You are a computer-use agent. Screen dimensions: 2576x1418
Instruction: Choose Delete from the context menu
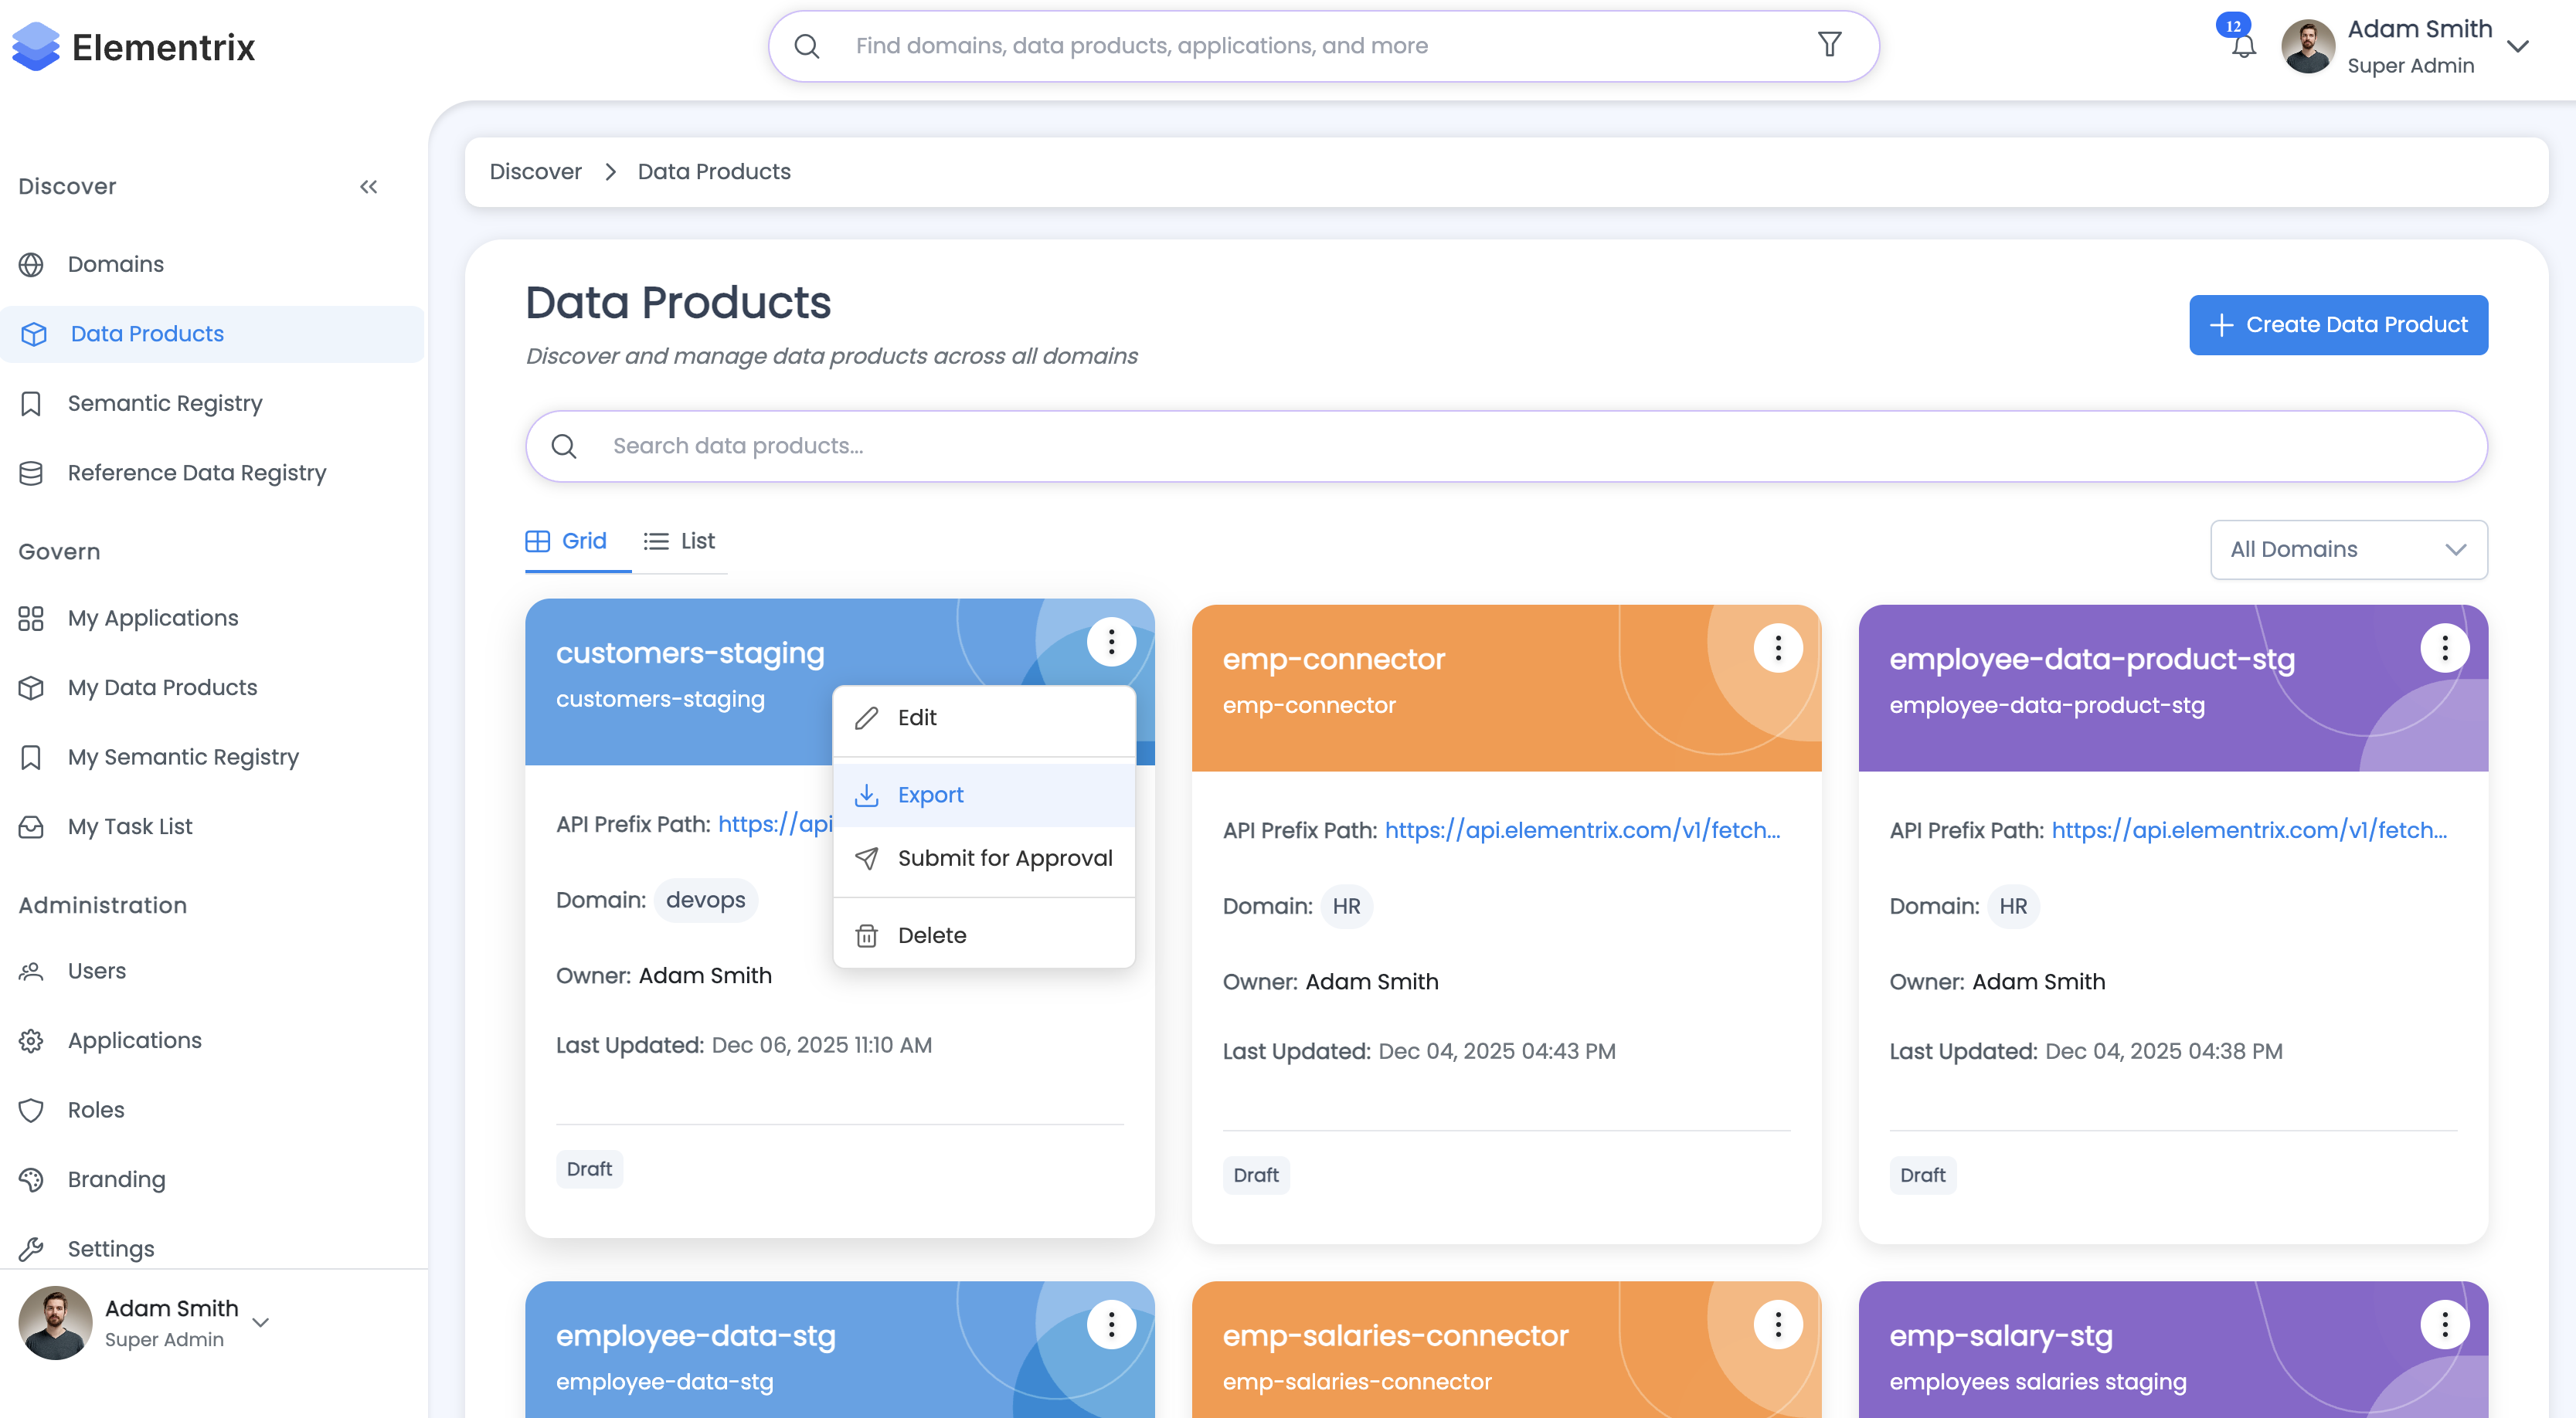983,935
